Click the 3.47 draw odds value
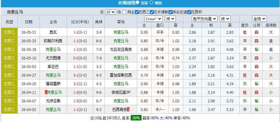Screen dimensions: 280x122 [211, 109]
